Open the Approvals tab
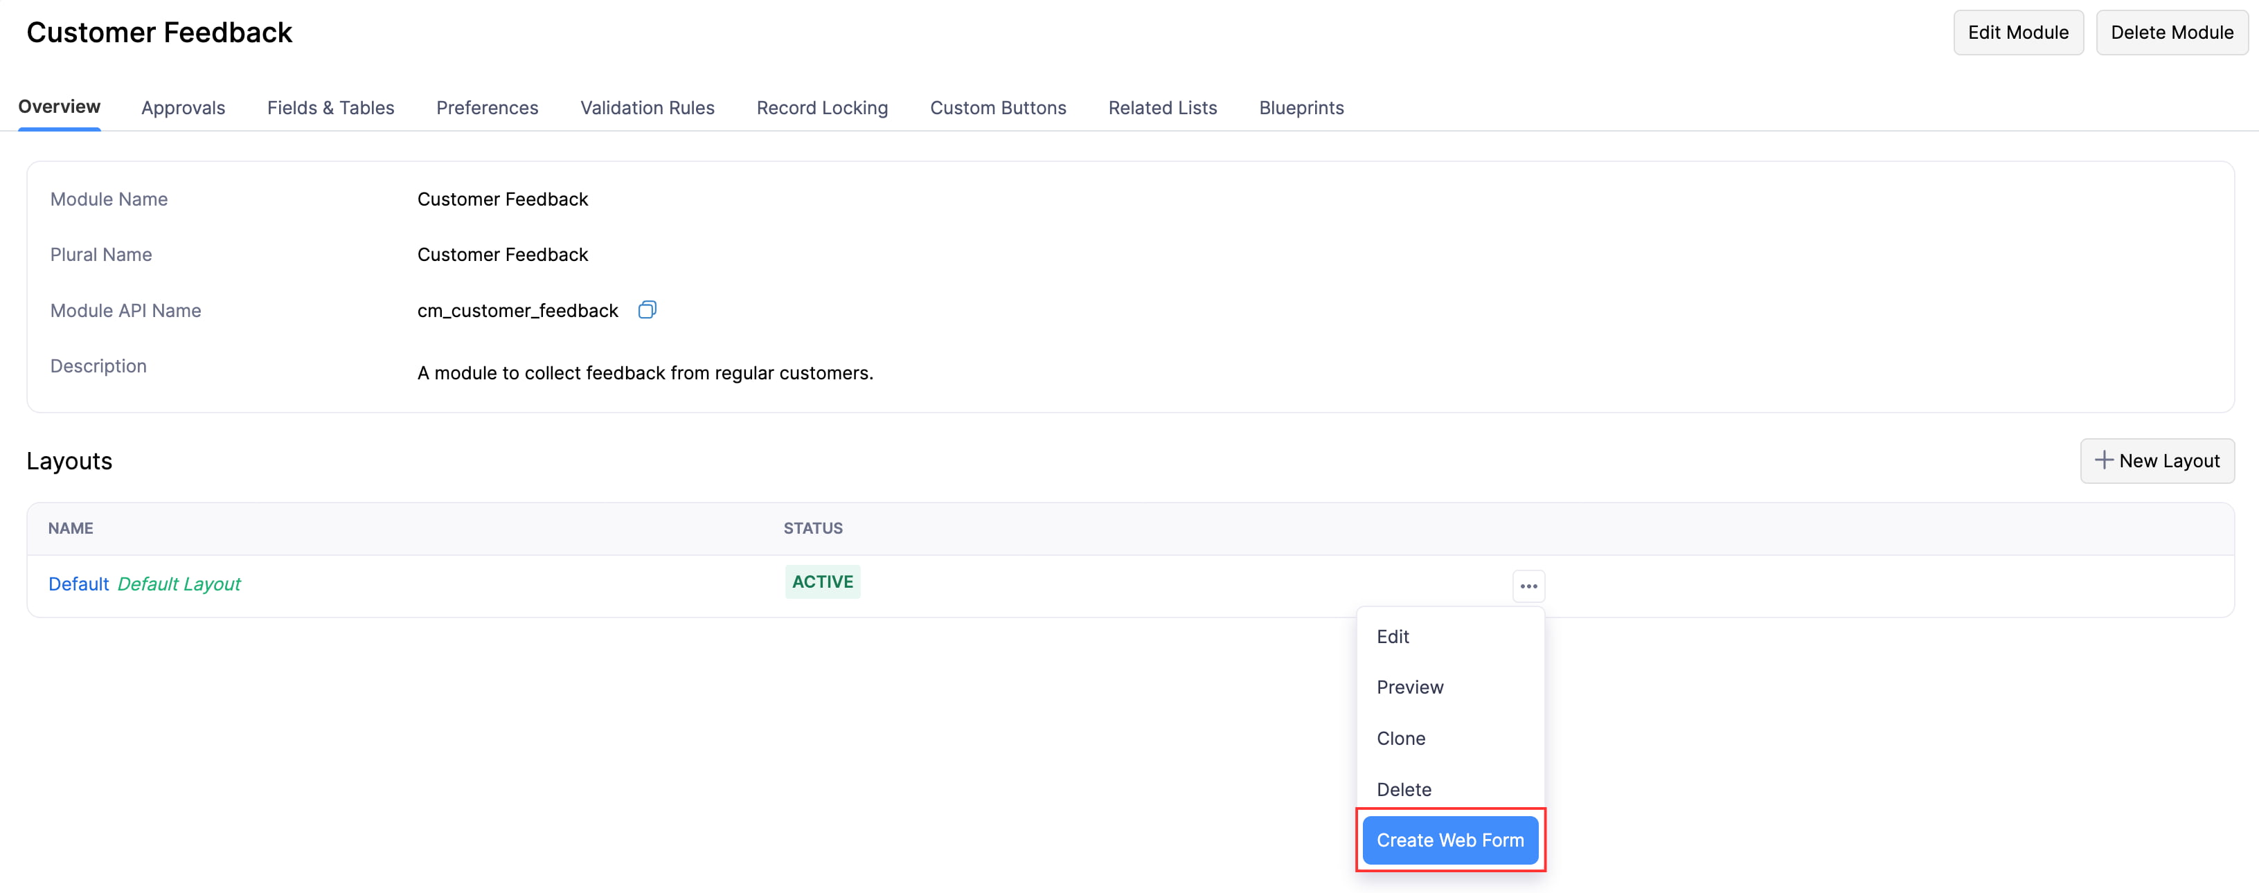Viewport: 2259px width, 893px height. tap(184, 107)
